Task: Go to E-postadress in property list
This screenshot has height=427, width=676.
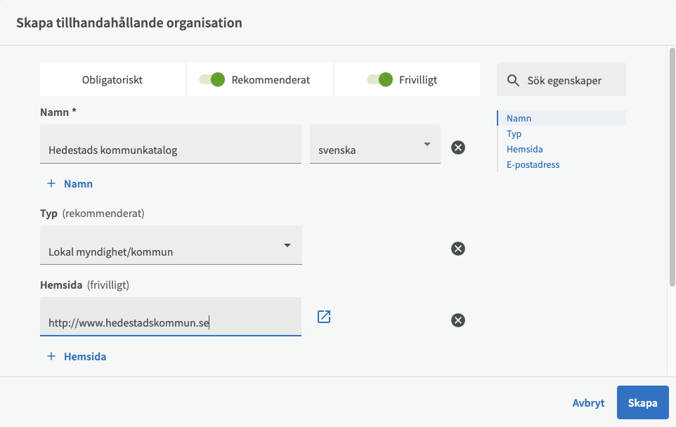Action: 533,164
